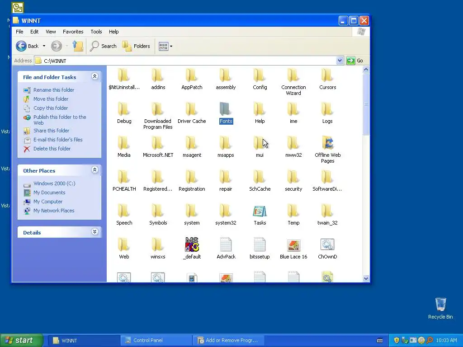Select the Cursors folder icon
This screenshot has width=463, height=347.
(327, 75)
